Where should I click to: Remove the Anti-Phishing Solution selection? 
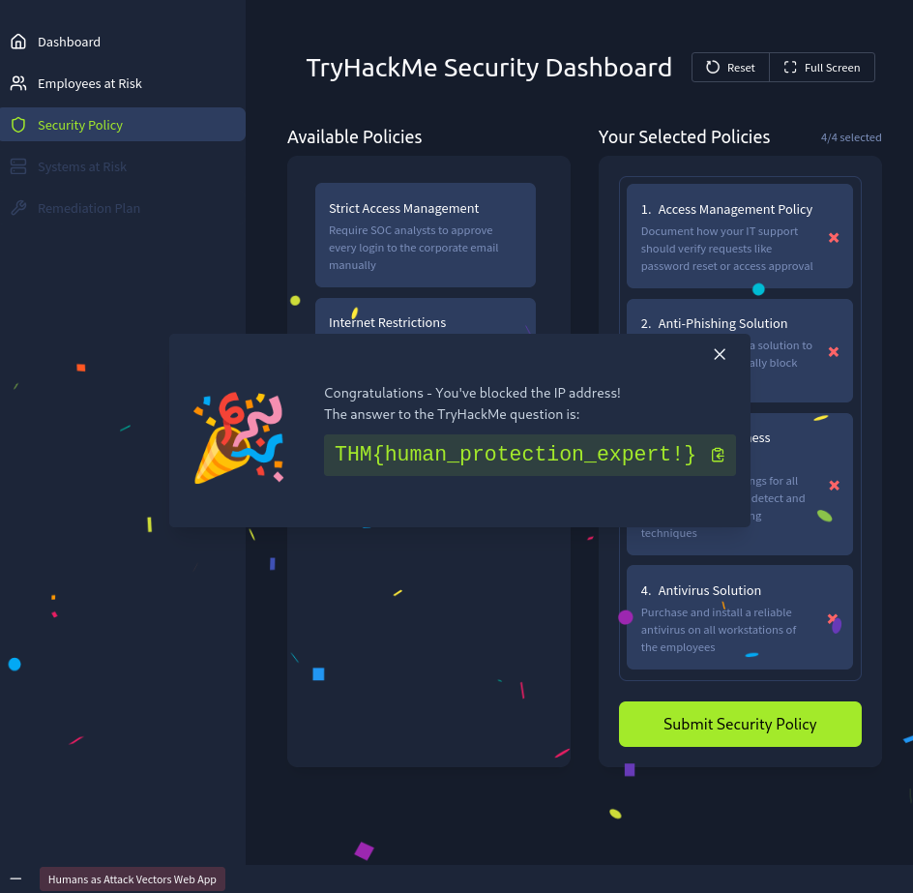pyautogui.click(x=834, y=352)
